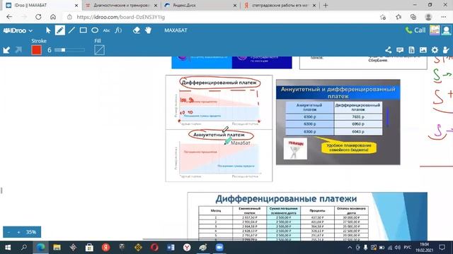Click the undo arrow in toolbar

click(6, 50)
